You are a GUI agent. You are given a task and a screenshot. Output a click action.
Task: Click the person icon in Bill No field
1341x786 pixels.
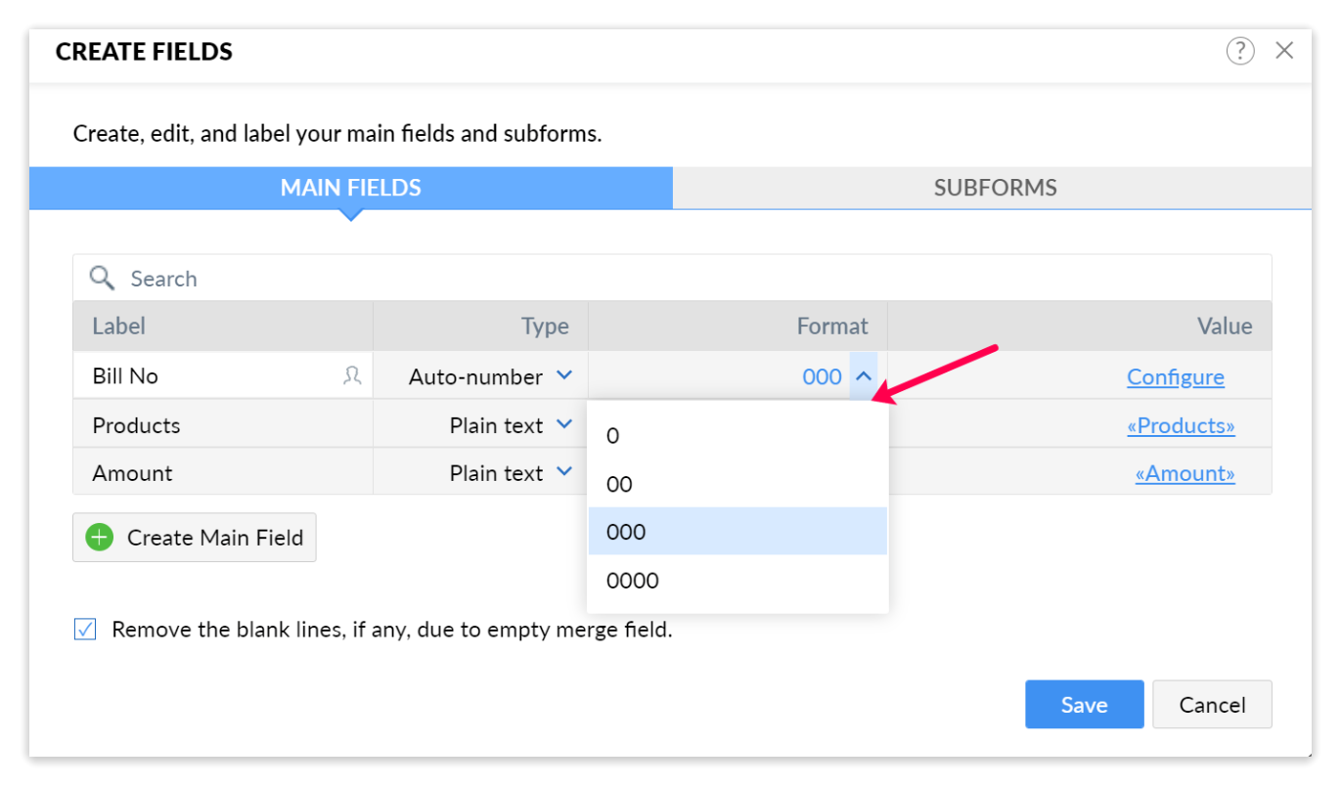[352, 376]
